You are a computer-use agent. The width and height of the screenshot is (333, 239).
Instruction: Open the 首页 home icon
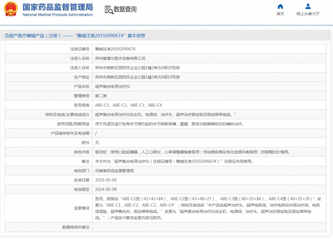(280, 6)
